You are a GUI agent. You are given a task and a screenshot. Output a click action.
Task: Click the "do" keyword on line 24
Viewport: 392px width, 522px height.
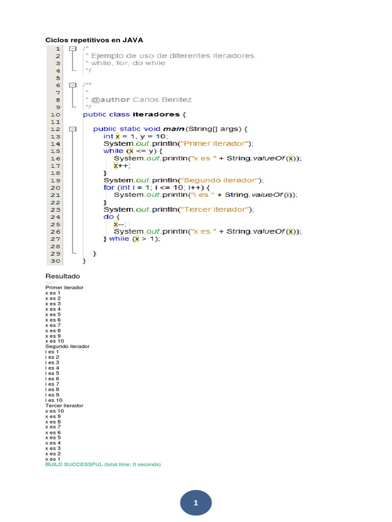pyautogui.click(x=108, y=217)
